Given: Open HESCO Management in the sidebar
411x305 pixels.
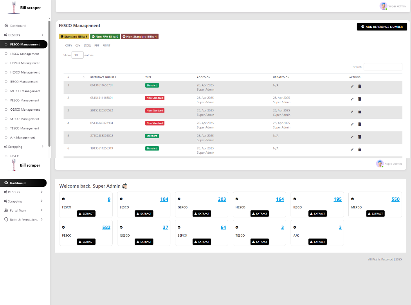Looking at the screenshot, I should [25, 72].
